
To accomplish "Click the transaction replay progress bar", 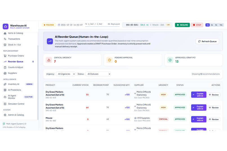I will 102,27.
